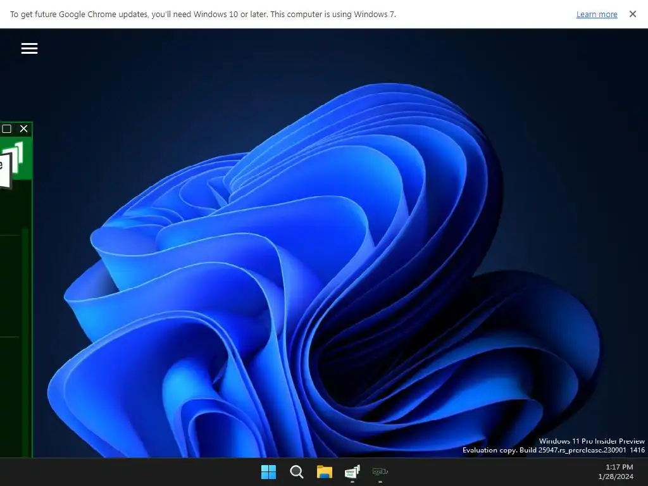Open the taskbar Search
This screenshot has width=648, height=486.
297,471
